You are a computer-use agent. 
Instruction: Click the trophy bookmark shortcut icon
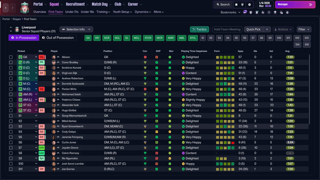point(275,12)
